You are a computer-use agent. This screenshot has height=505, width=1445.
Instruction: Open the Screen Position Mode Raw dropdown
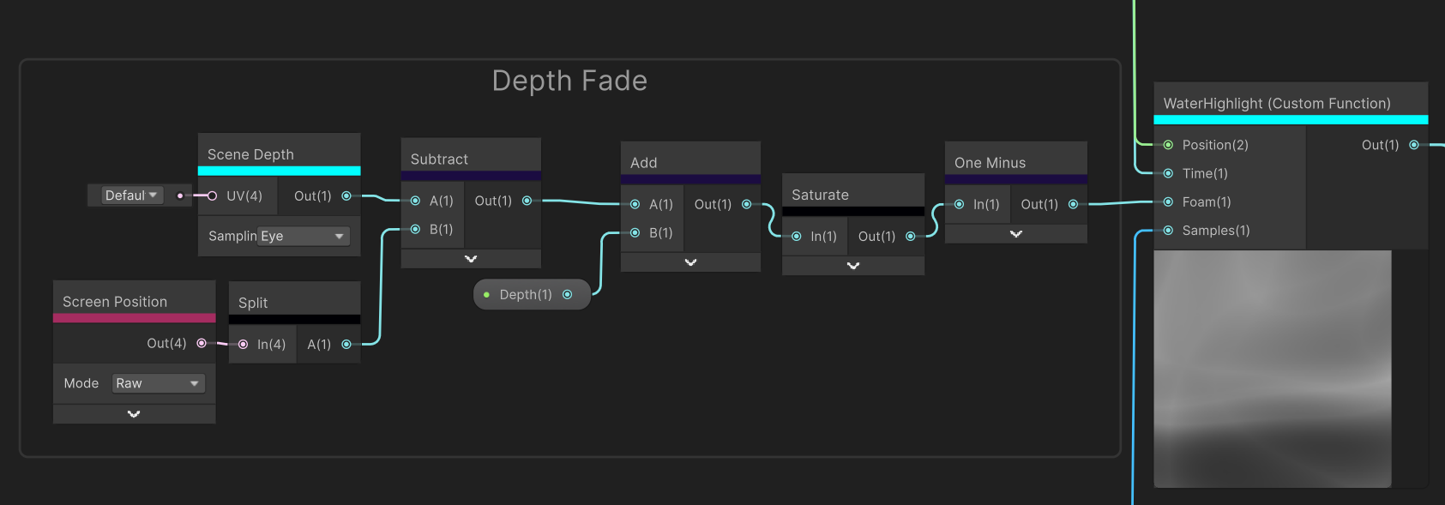158,383
